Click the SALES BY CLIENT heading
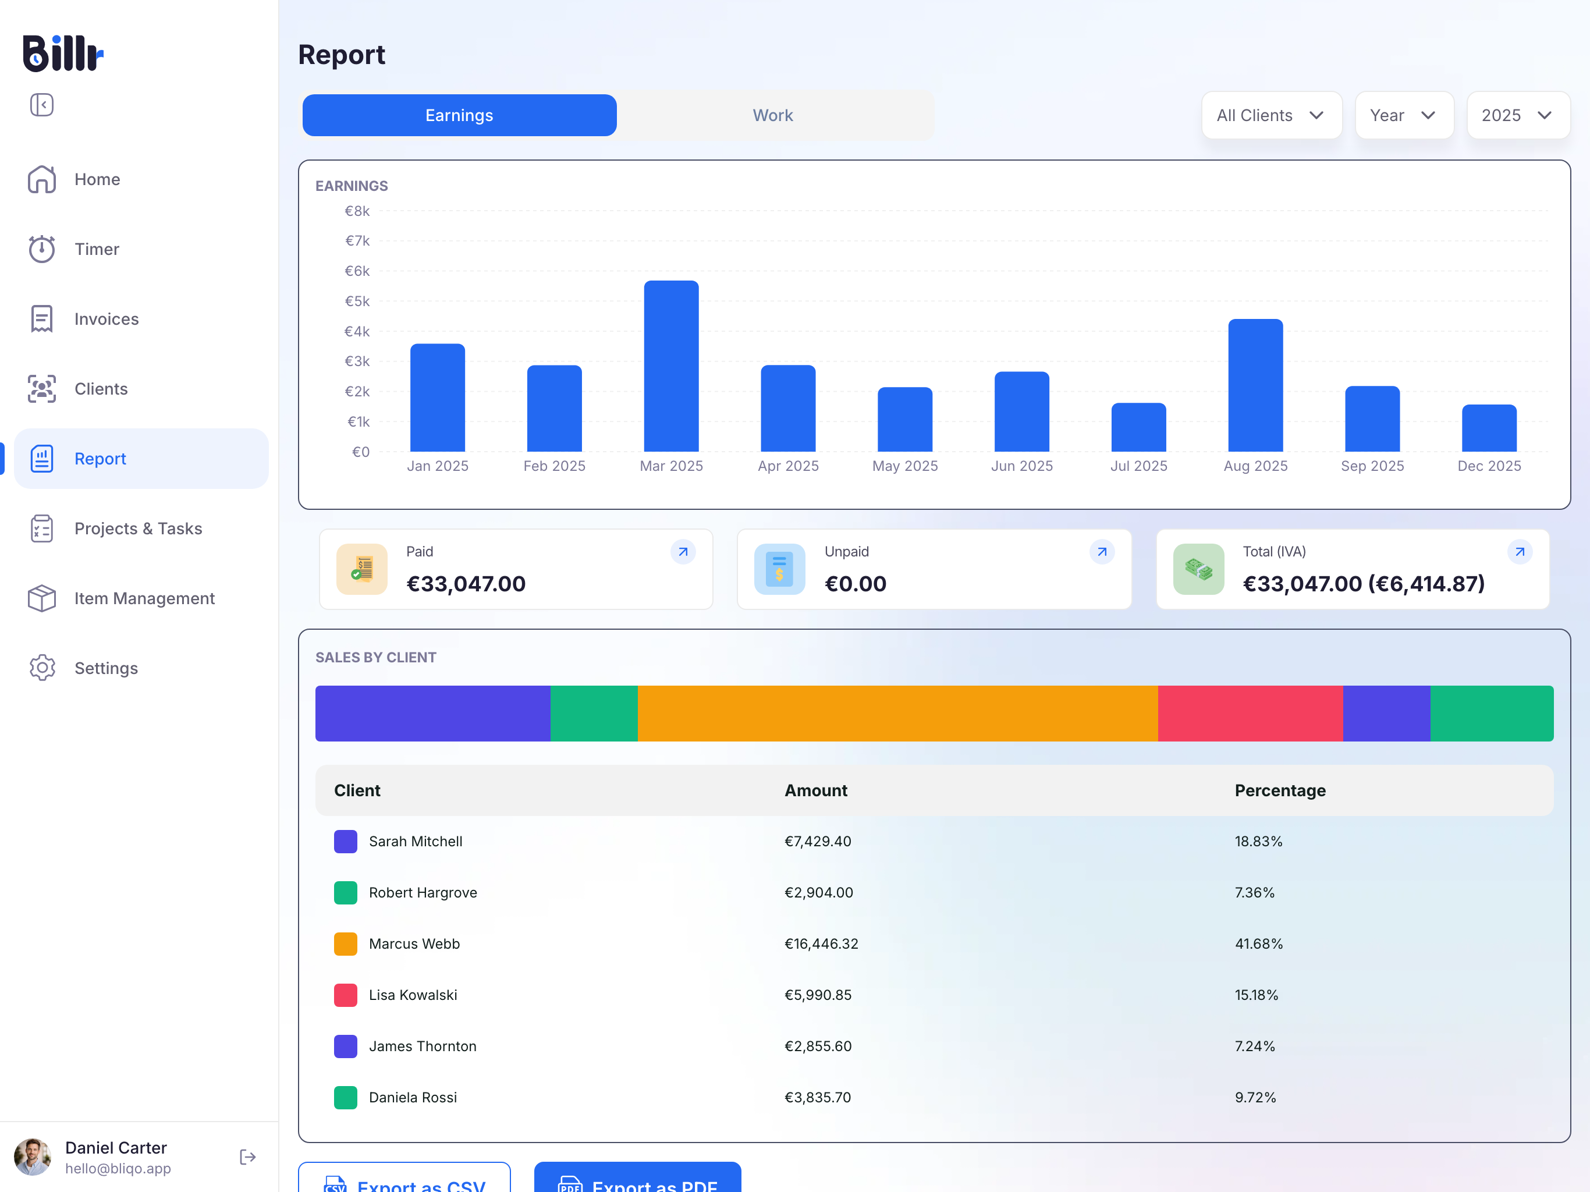 (375, 657)
